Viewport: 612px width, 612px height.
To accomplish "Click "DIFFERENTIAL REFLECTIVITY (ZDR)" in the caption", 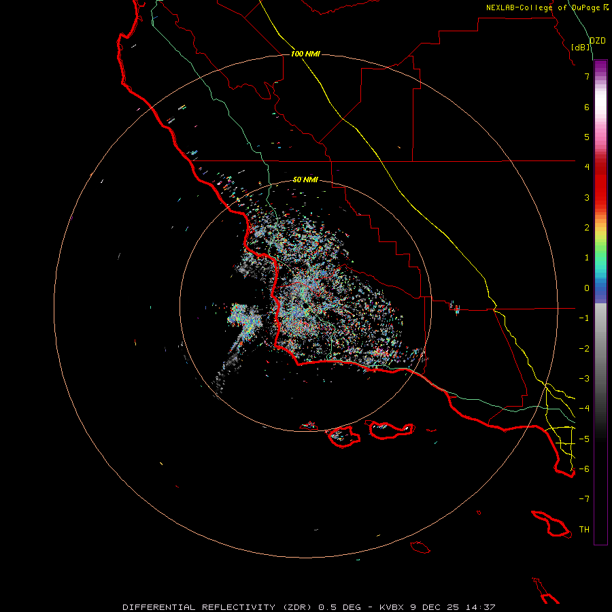I will [x=218, y=607].
